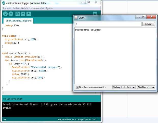The height and width of the screenshot is (123, 158).
Task: Click the delay(2000); code line
Action: click(20, 74)
